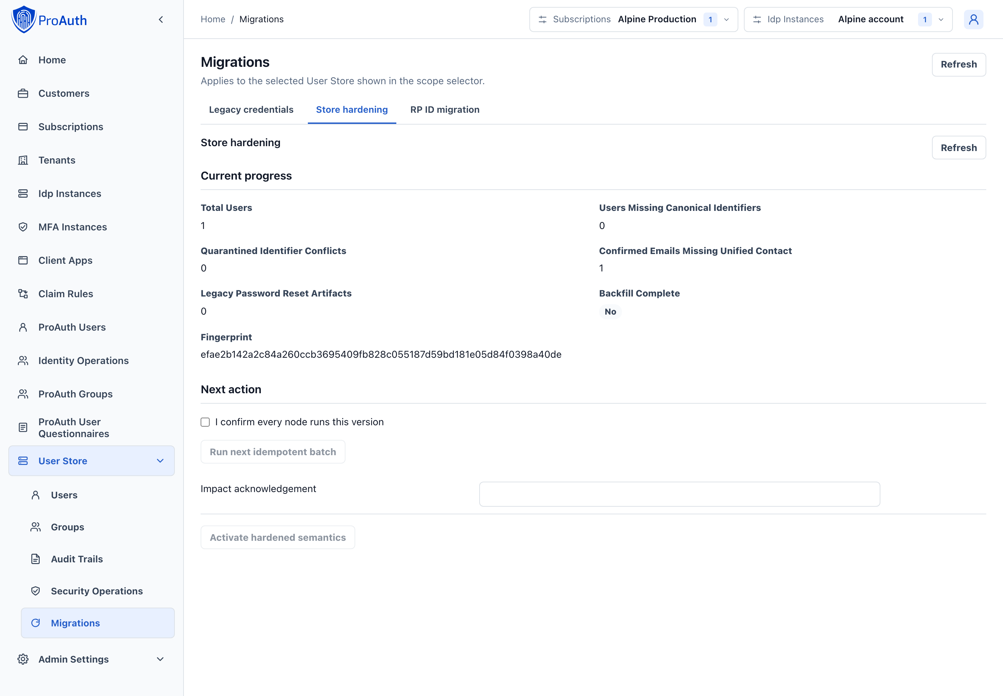Click the Claim Rules icon
The height and width of the screenshot is (696, 1003).
click(x=23, y=294)
